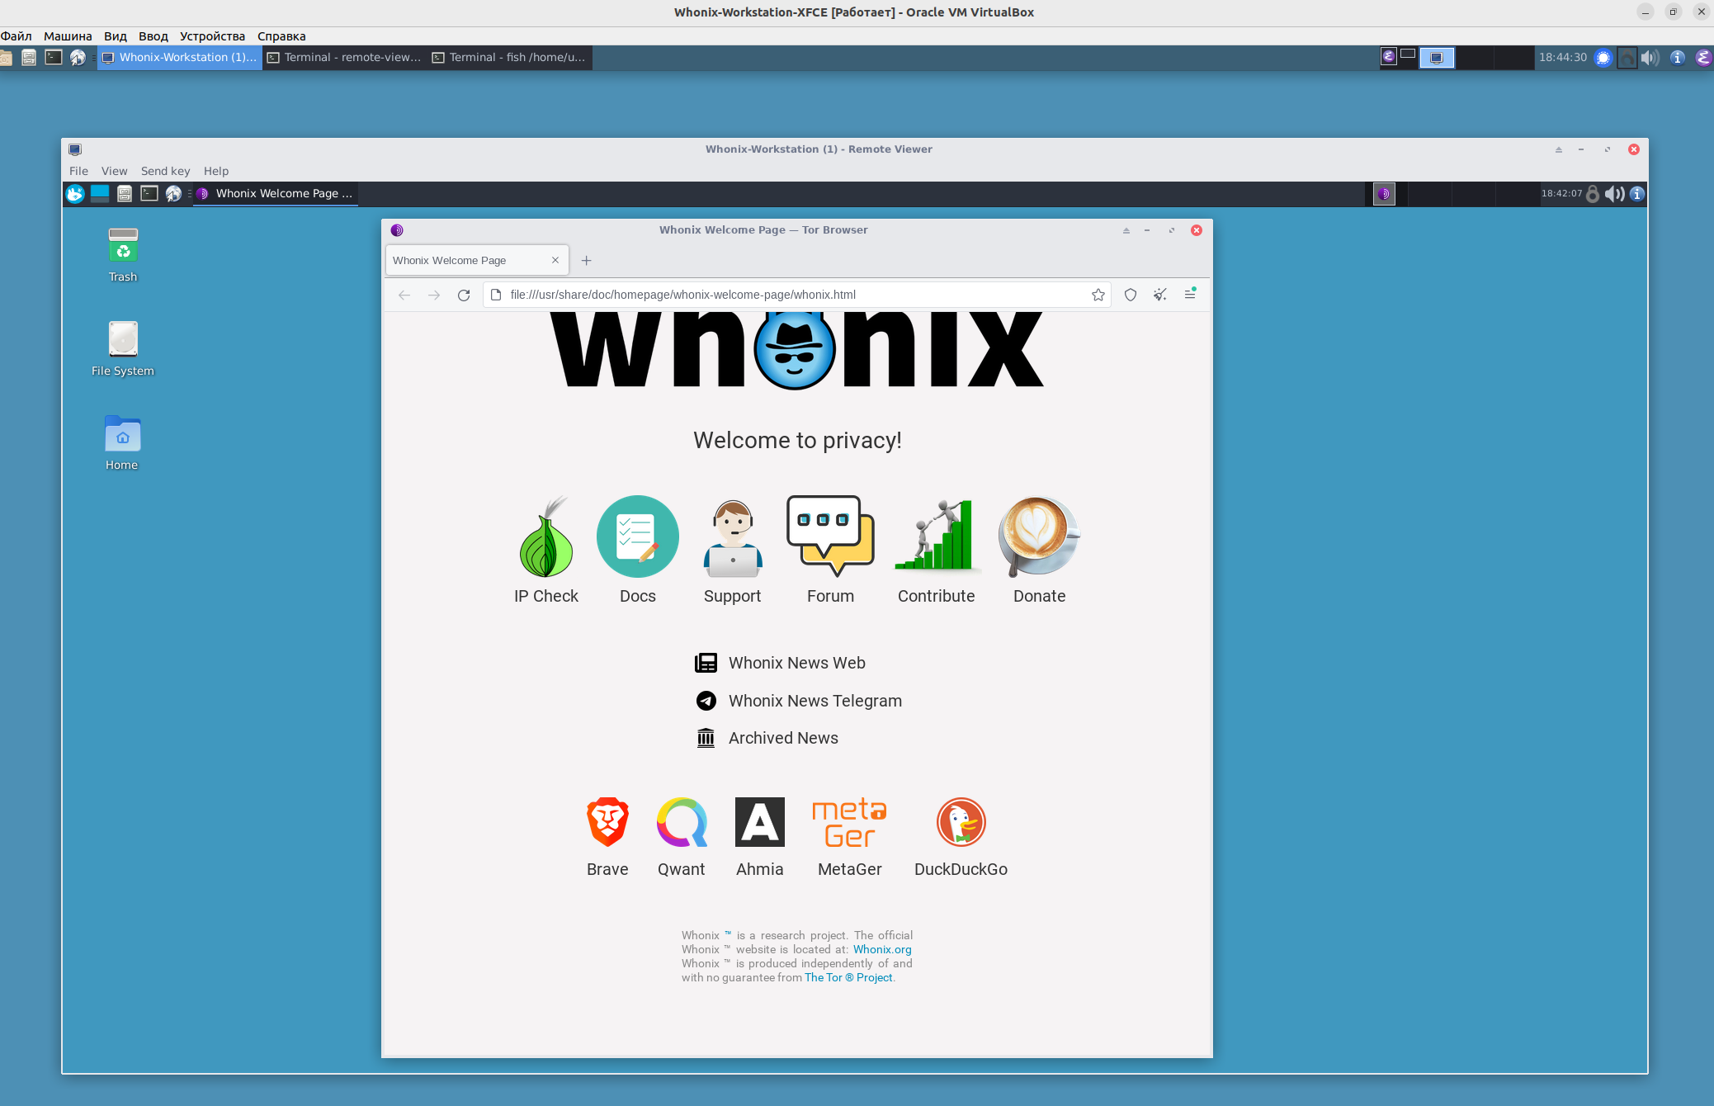Open the Donate coffee cup icon
The width and height of the screenshot is (1714, 1106).
tap(1038, 536)
